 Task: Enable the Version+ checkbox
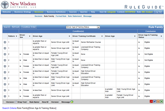[x=5, y=102]
